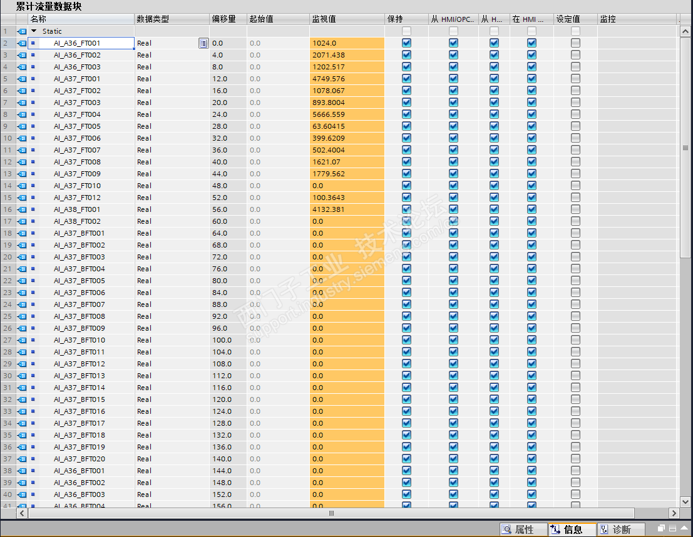This screenshot has width=693, height=537.
Task: Toggle visible-in-HMI checkbox for AI_A37_FT007
Action: (531, 150)
